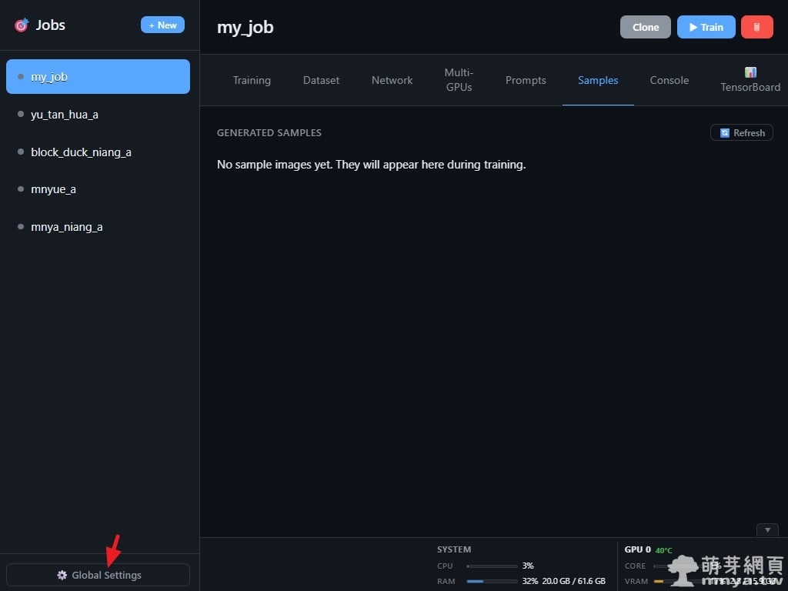Image resolution: width=788 pixels, height=591 pixels.
Task: Click the GPU 0 temperature reading
Action: click(663, 550)
